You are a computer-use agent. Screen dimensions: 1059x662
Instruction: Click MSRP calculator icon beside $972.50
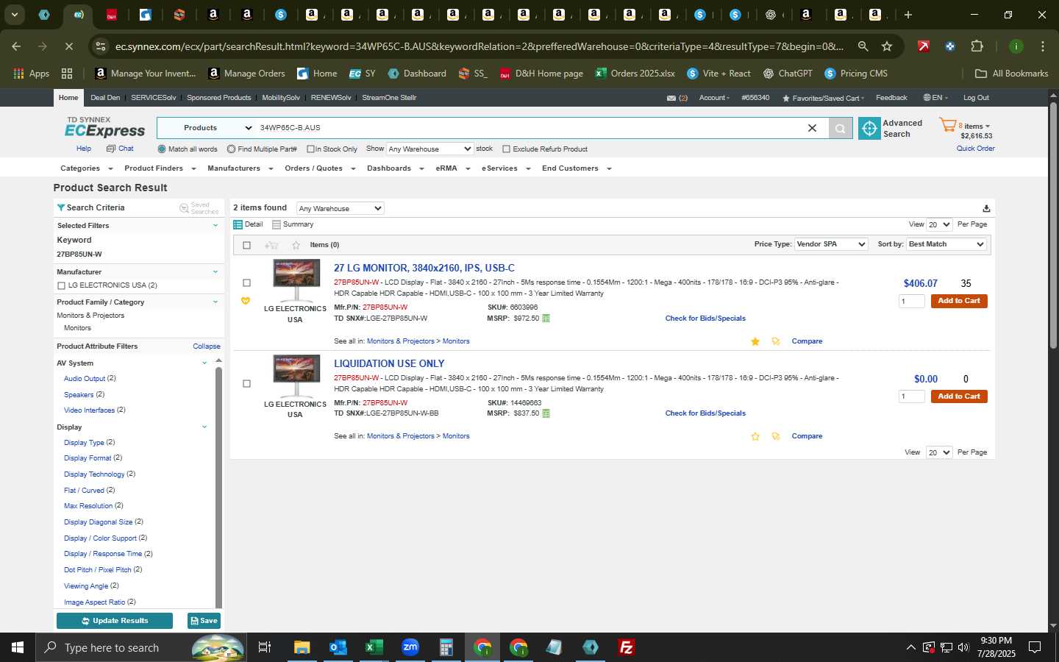[x=546, y=318]
